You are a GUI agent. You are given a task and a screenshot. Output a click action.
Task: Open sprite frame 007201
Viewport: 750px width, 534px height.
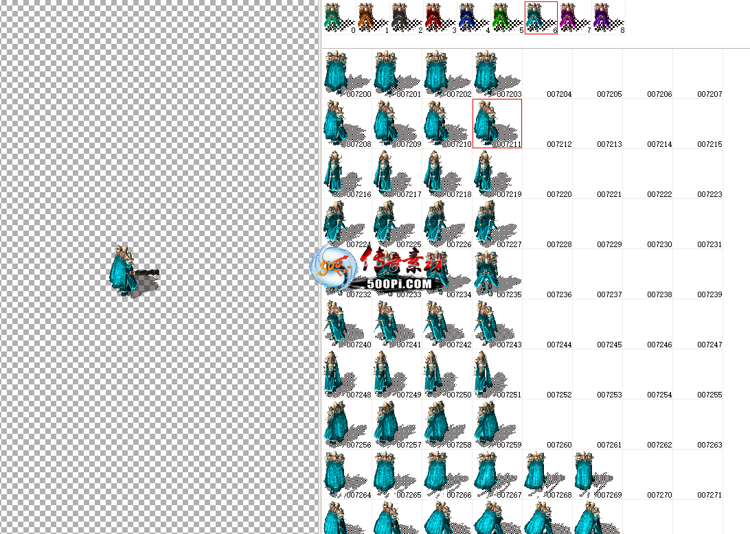(397, 74)
